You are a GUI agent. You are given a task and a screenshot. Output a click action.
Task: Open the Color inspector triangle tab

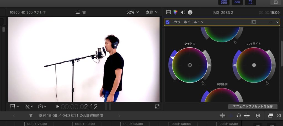(x=175, y=12)
